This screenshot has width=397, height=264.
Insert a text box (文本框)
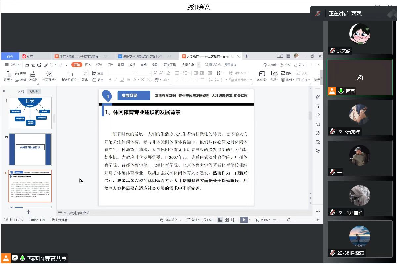pos(262,74)
